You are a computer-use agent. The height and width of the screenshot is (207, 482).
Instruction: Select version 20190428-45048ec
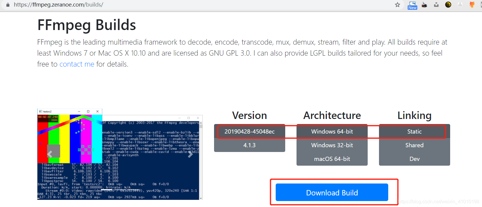pyautogui.click(x=249, y=131)
